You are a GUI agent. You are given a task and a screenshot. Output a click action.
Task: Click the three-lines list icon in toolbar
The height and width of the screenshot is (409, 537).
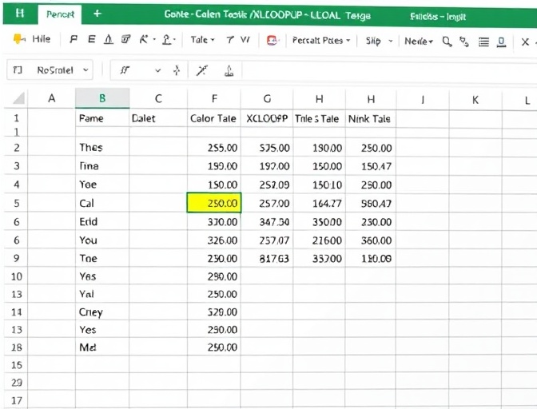pos(483,42)
